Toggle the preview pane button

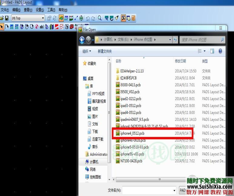[x=212, y=51]
